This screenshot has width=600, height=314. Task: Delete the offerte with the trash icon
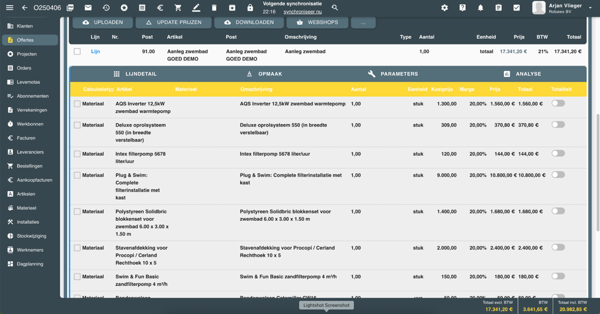click(x=214, y=8)
